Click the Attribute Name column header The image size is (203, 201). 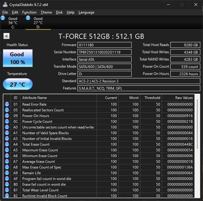[x=58, y=98]
